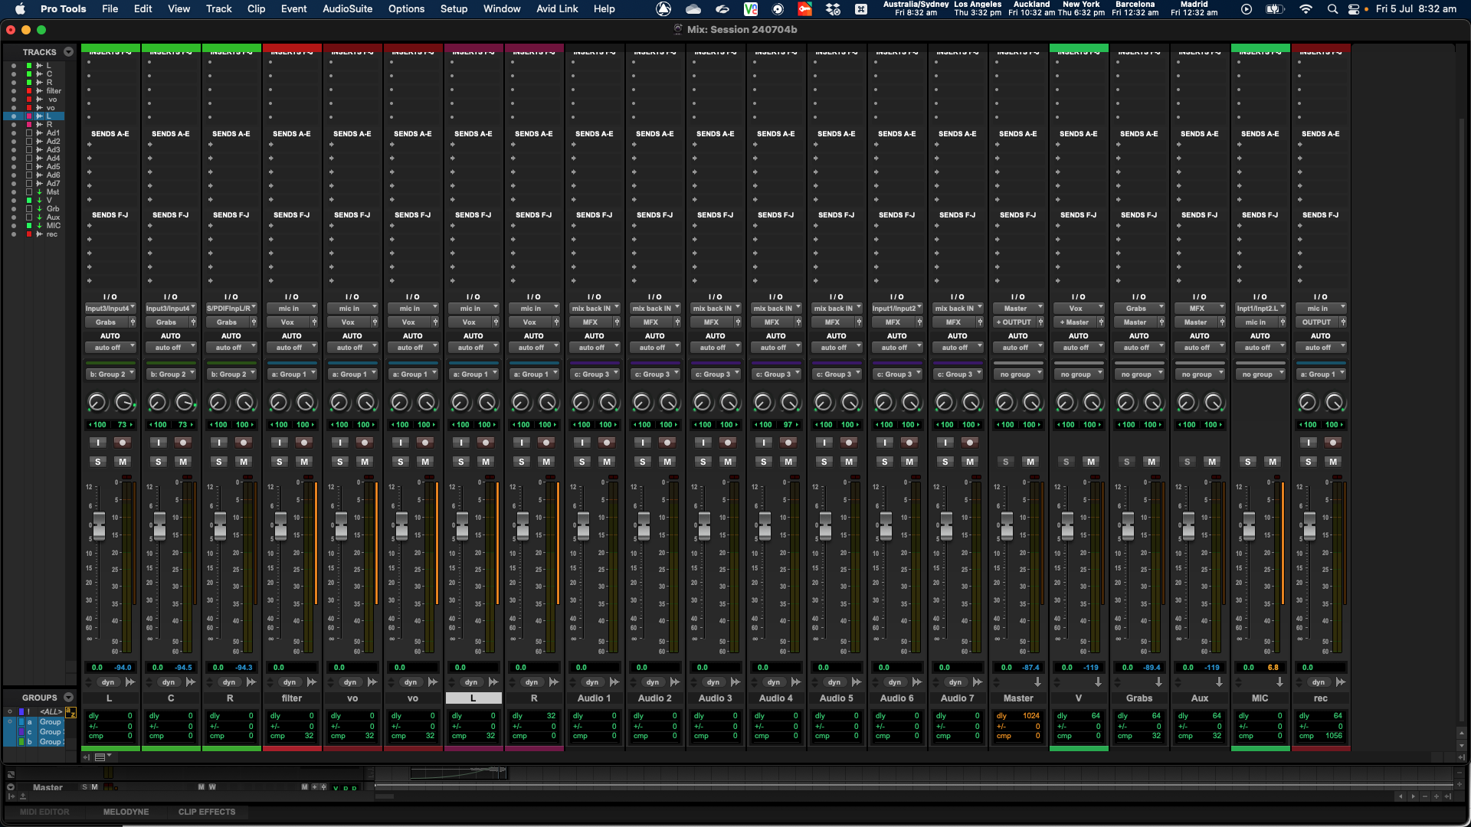
Task: Open macOS Spotlight search
Action: click(x=1332, y=9)
